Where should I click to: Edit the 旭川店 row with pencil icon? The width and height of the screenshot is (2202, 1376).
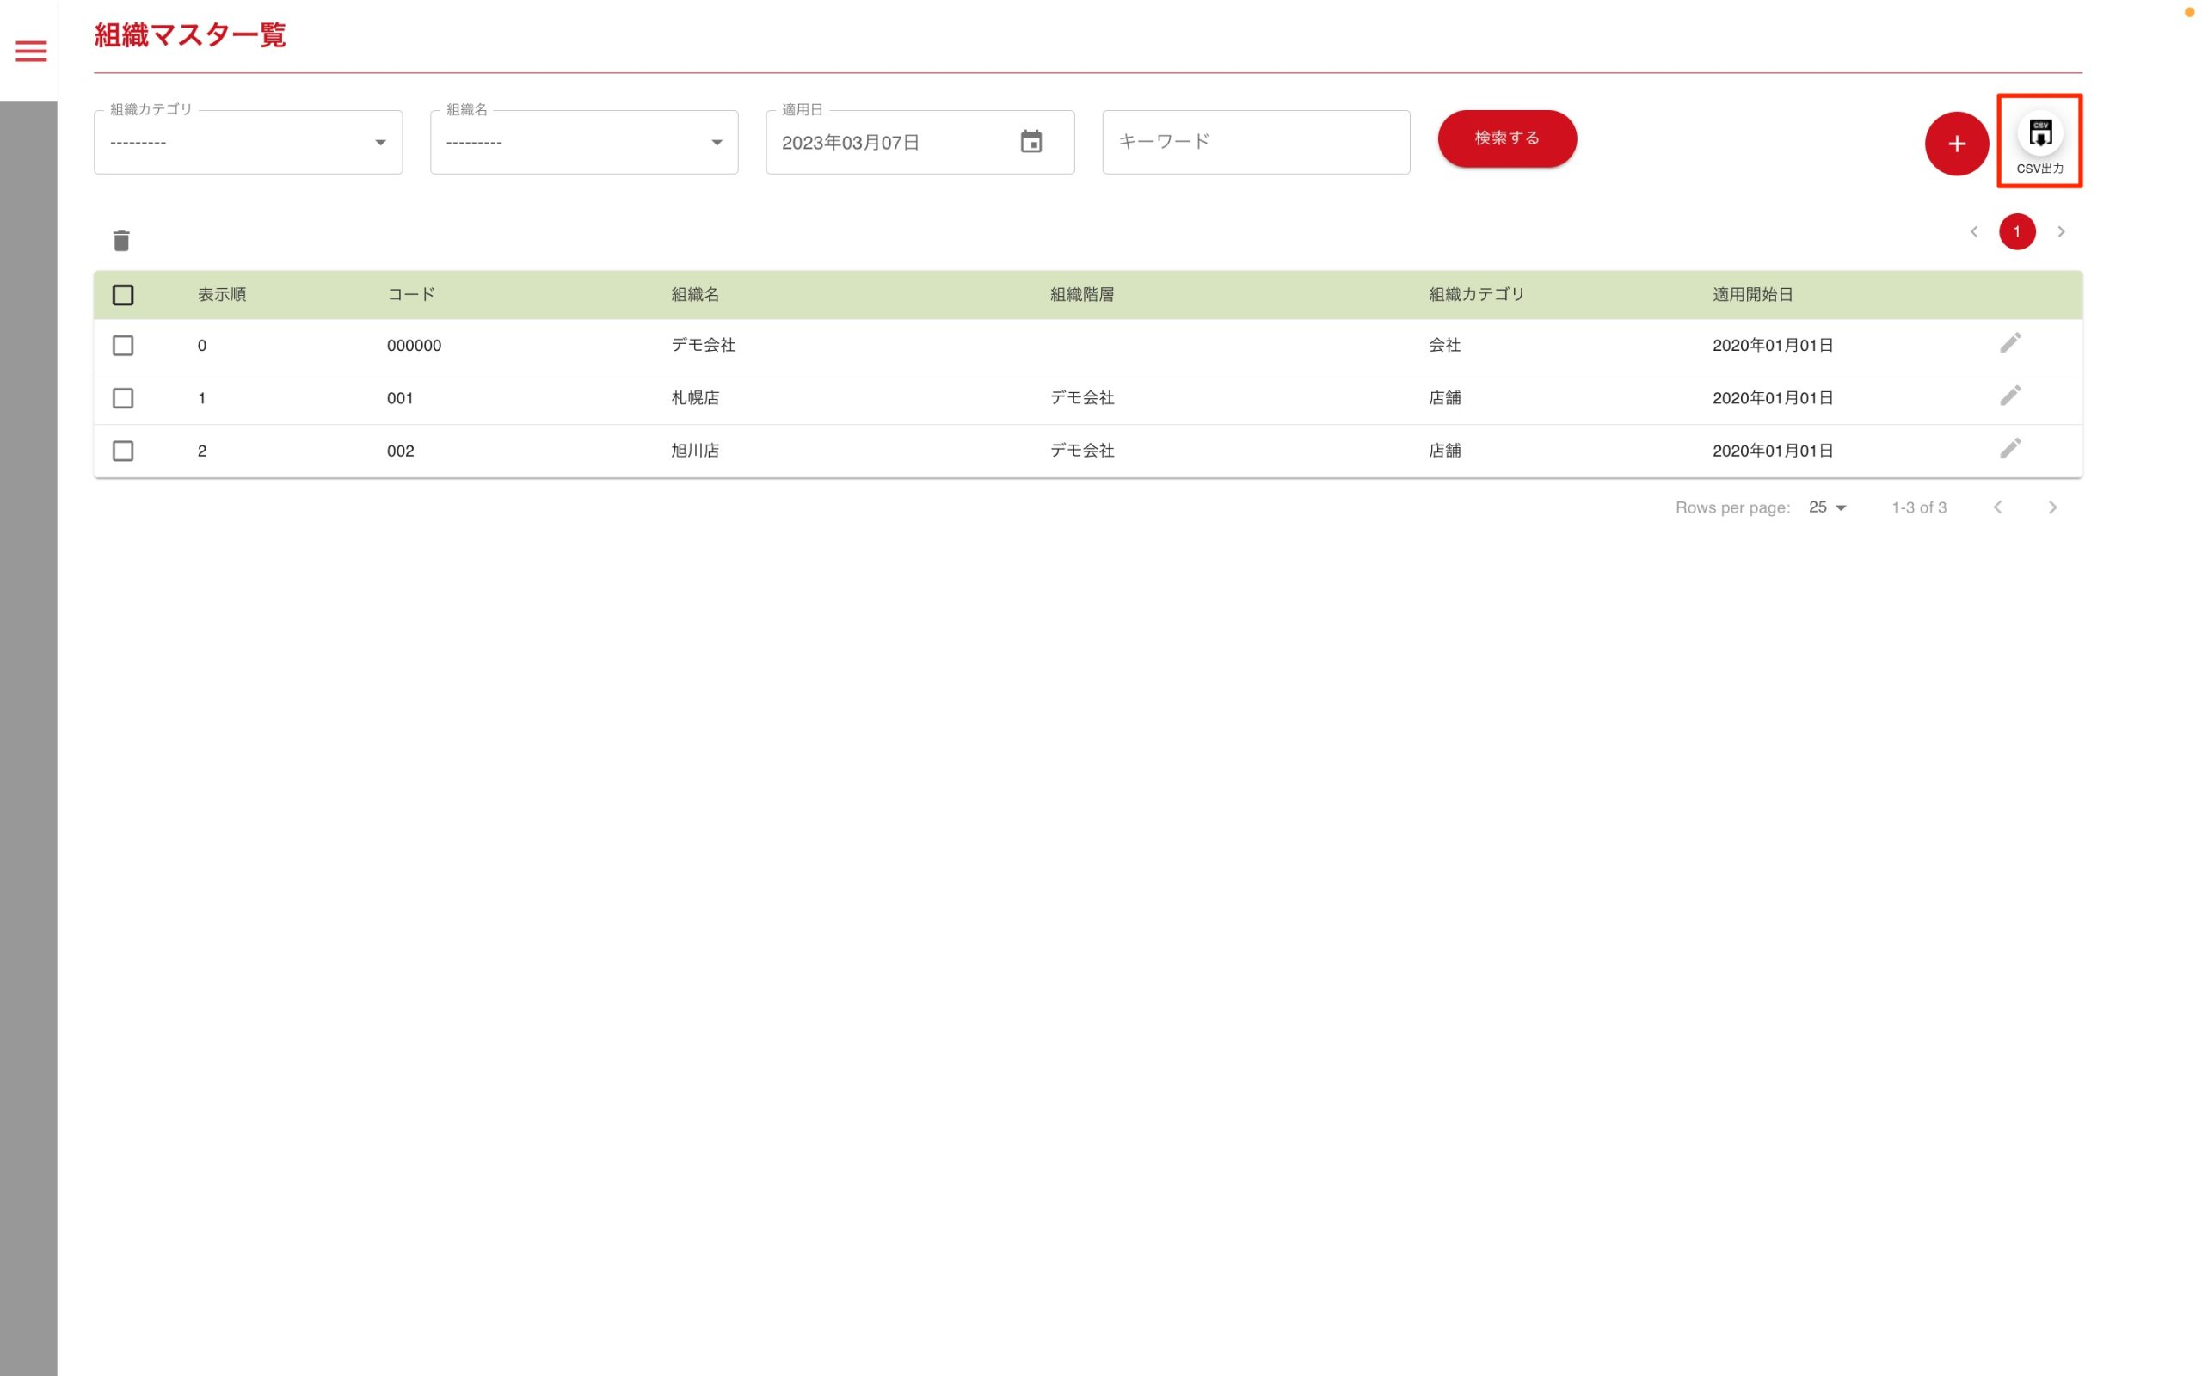point(2009,449)
